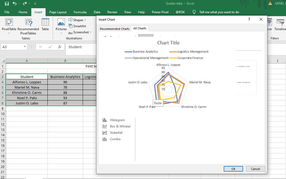Open the File menu
Image resolution: width=286 pixels, height=179 pixels.
pos(7,12)
